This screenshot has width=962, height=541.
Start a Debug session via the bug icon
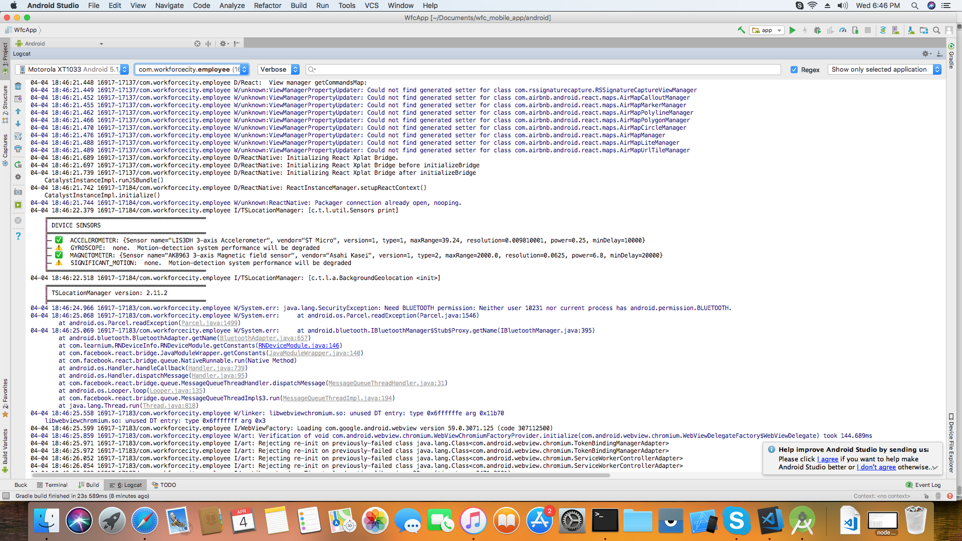[817, 30]
